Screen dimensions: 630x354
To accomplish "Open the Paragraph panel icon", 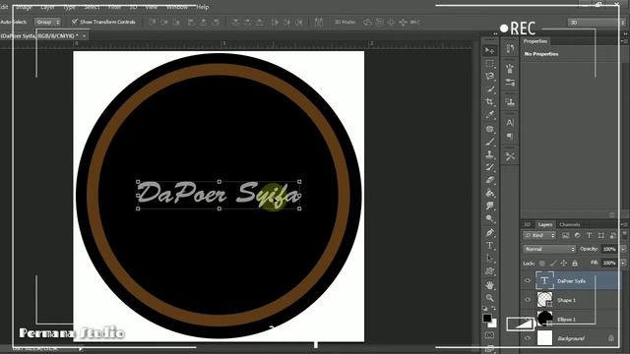I will pyautogui.click(x=510, y=137).
